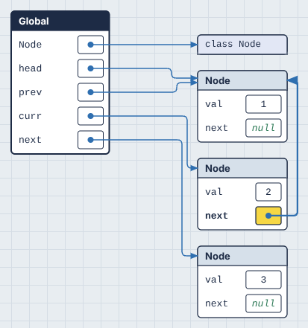
Task: Click value box containing 2
Action: pyautogui.click(x=268, y=192)
